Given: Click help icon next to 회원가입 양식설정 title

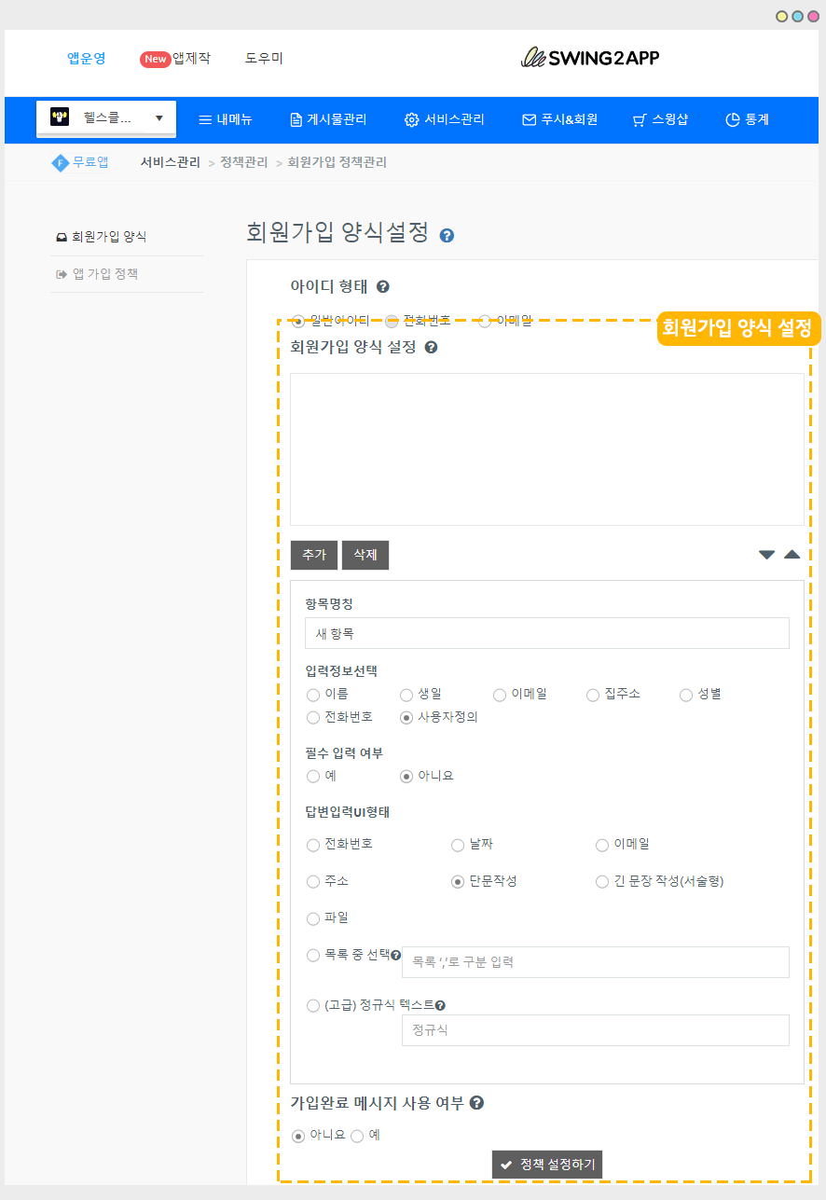Looking at the screenshot, I should point(447,236).
